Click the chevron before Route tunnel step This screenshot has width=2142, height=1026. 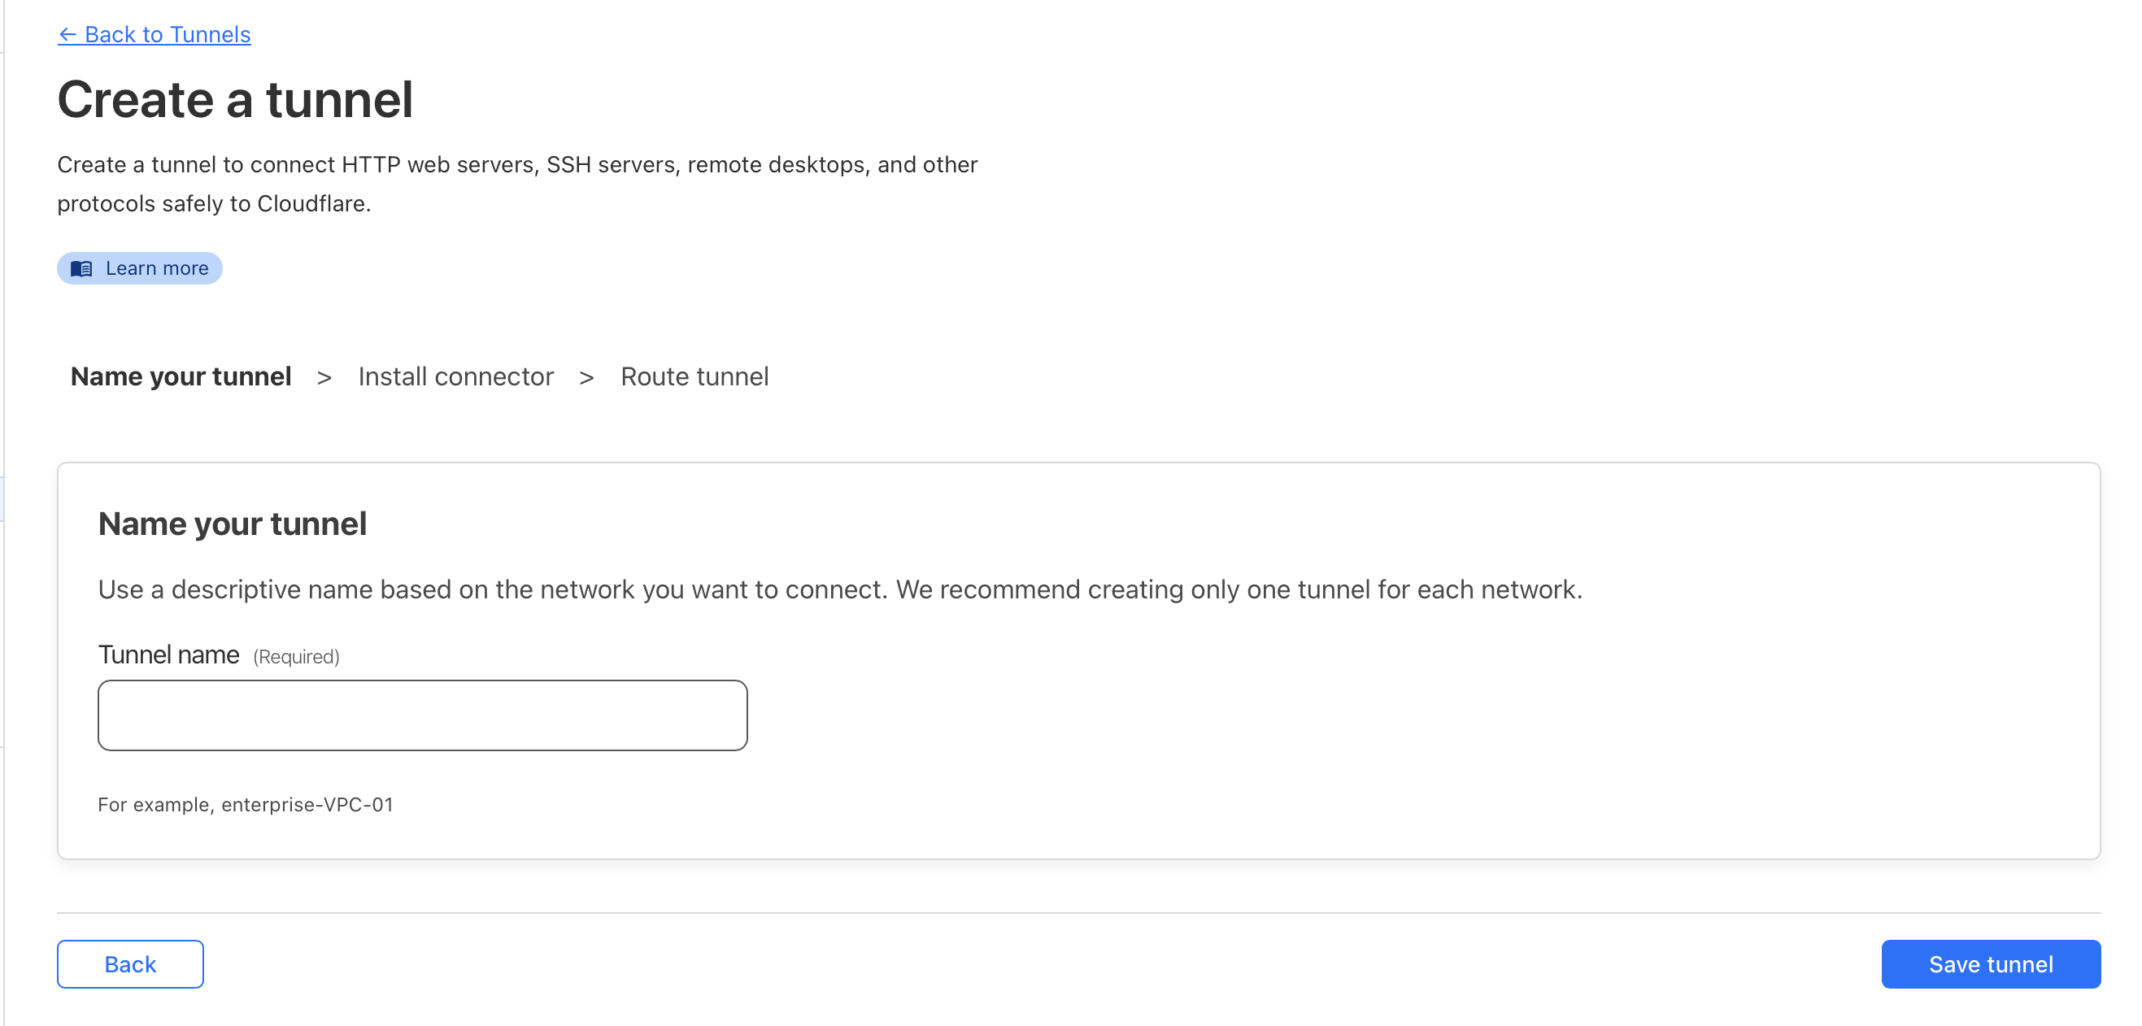coord(587,378)
